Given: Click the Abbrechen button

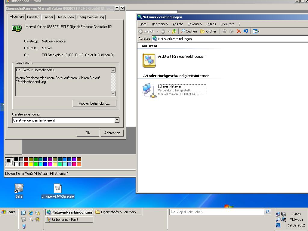Looking at the screenshot, I should [112, 133].
